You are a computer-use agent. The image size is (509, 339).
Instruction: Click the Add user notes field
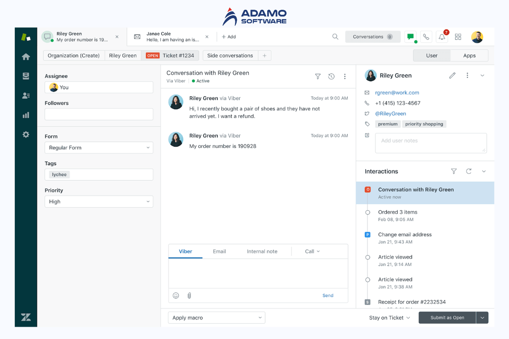431,143
